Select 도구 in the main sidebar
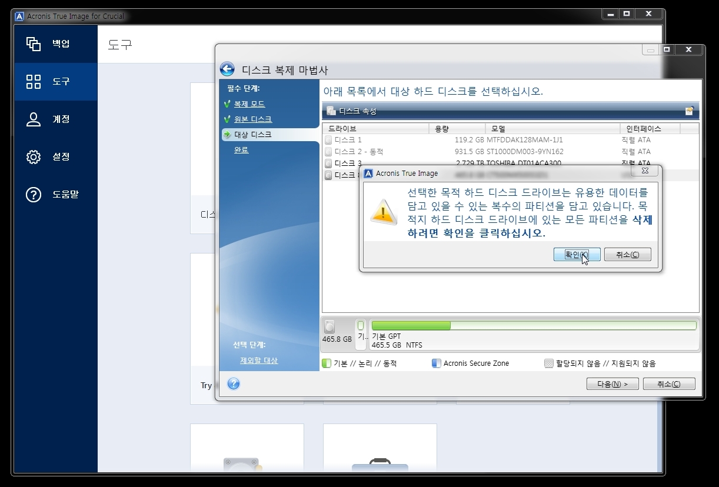The width and height of the screenshot is (719, 487). pyautogui.click(x=56, y=81)
